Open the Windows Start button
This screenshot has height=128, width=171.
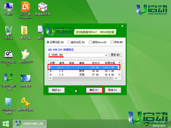pyautogui.click(x=6, y=124)
